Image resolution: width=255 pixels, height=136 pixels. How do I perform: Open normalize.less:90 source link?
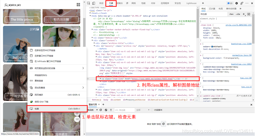(x=242, y=55)
